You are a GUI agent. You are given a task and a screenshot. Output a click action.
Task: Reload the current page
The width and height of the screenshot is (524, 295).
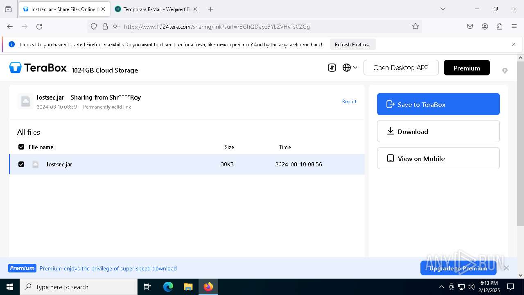[x=39, y=26]
